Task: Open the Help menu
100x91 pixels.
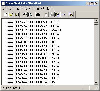Action: (50, 8)
